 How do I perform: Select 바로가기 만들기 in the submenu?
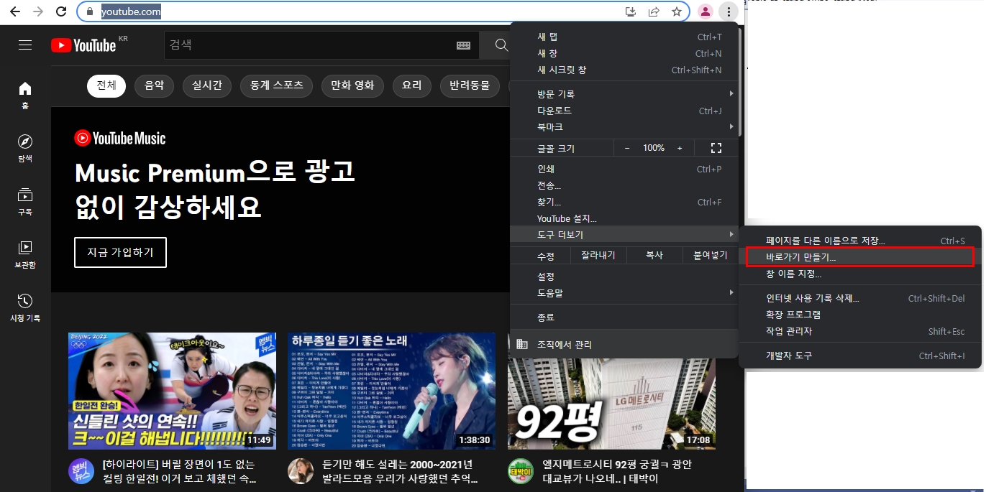click(x=860, y=257)
